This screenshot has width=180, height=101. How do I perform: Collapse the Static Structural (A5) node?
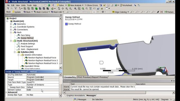(x=11, y=41)
